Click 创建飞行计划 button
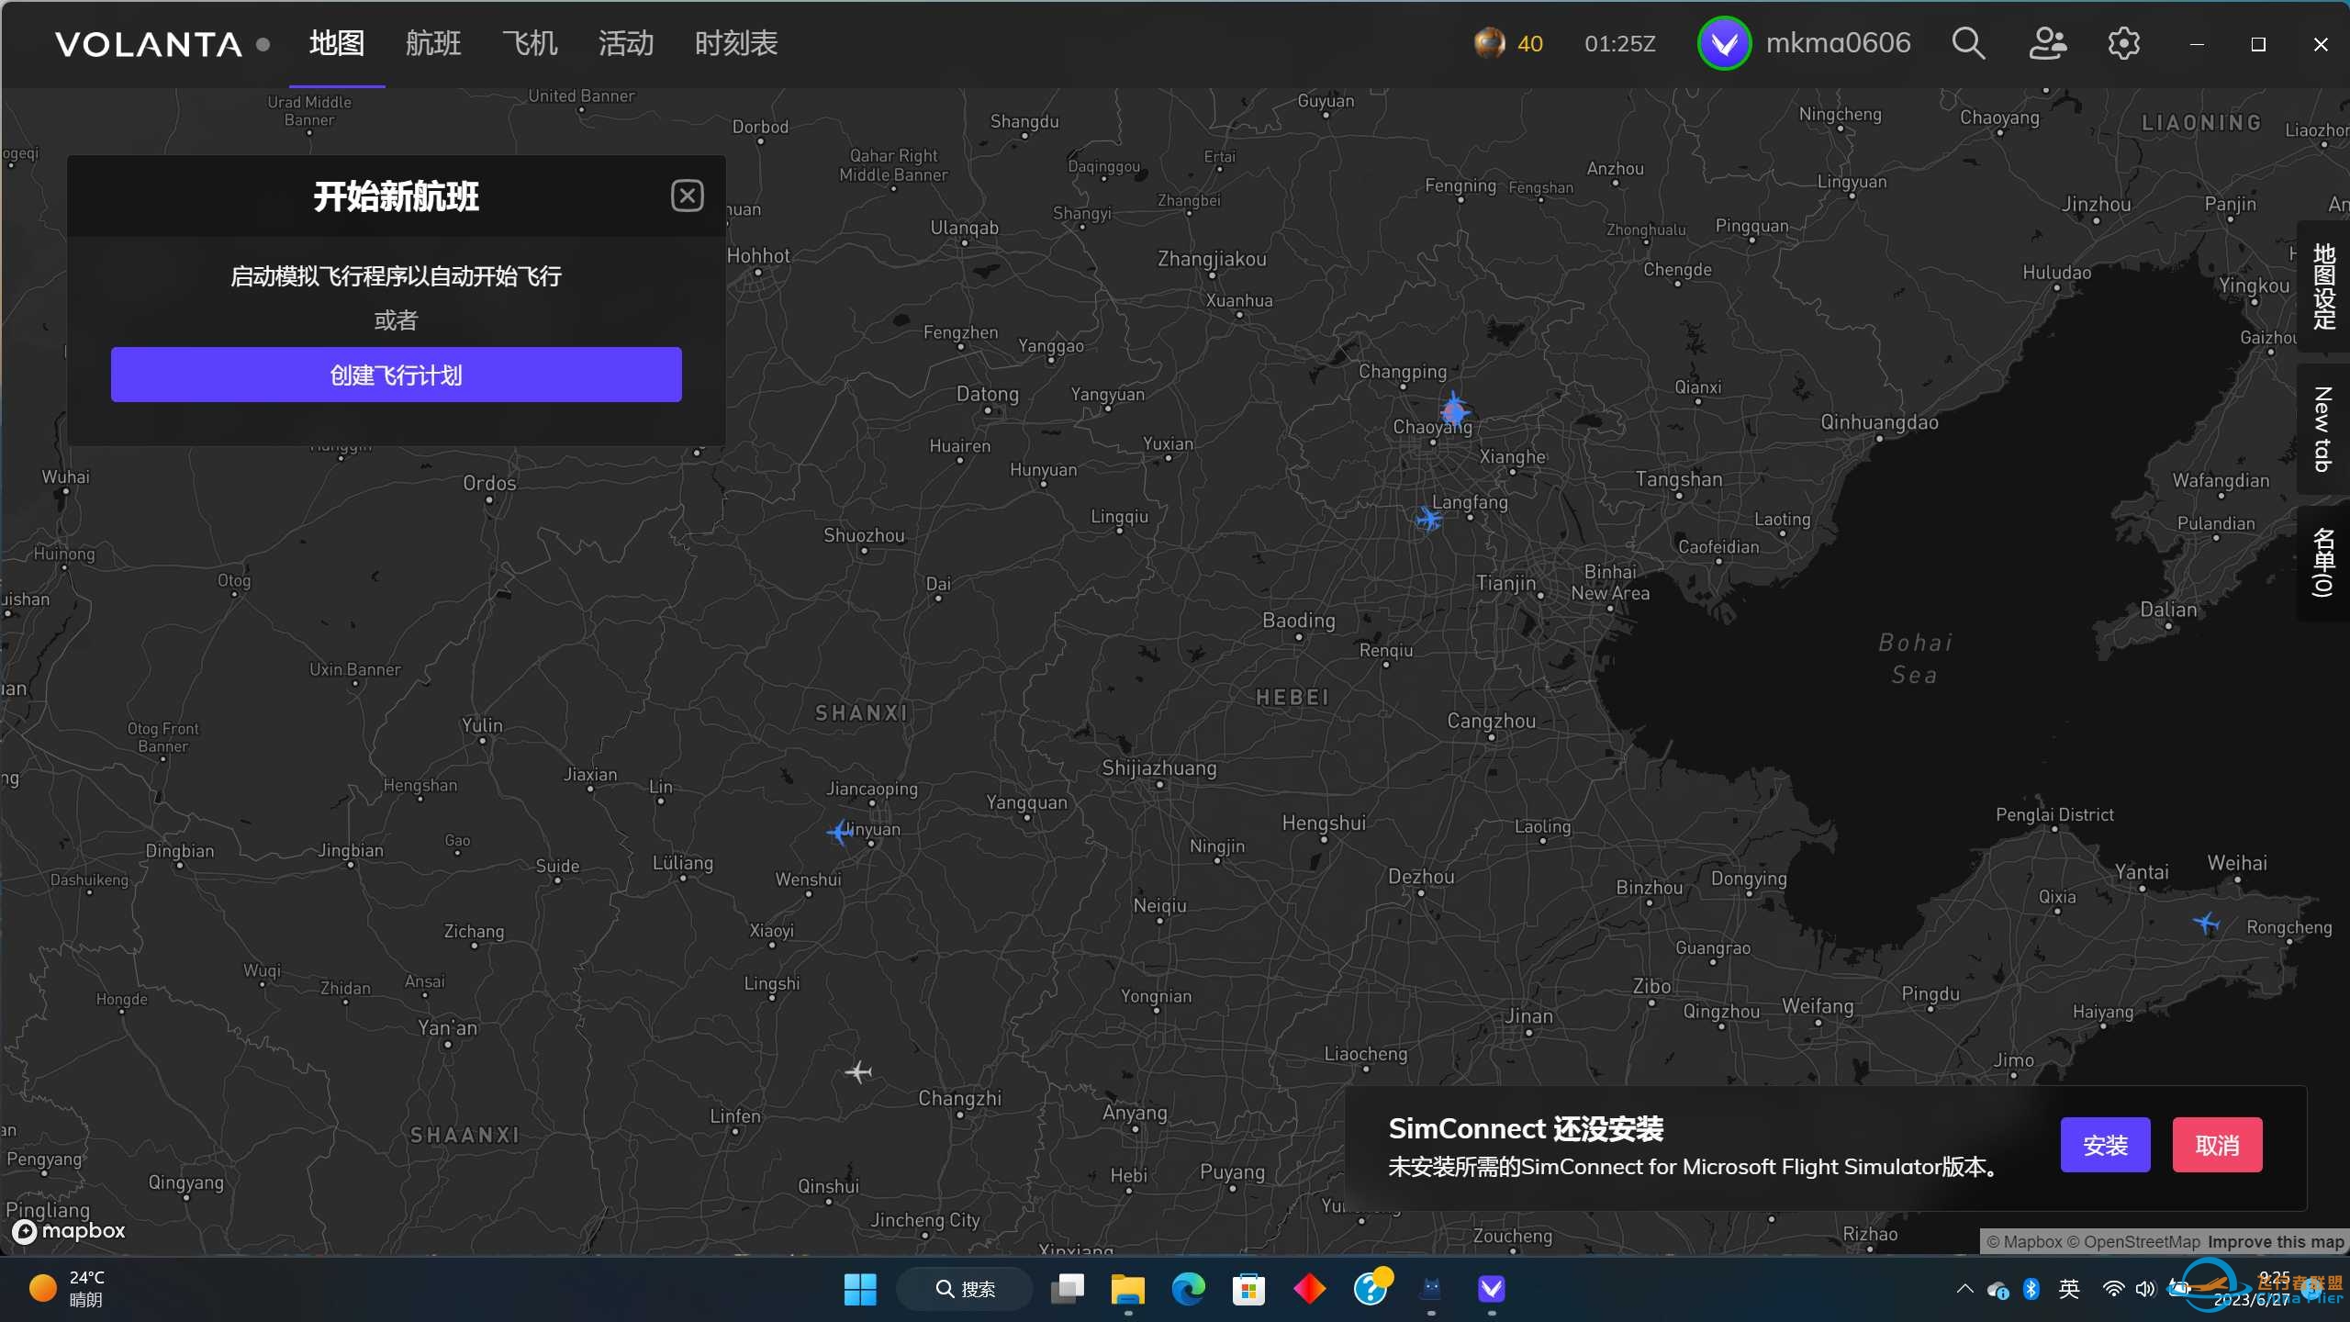2350x1322 pixels. [x=396, y=375]
